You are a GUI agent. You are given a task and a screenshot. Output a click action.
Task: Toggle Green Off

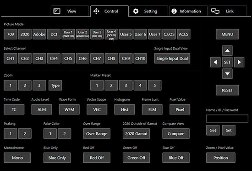click(x=136, y=158)
